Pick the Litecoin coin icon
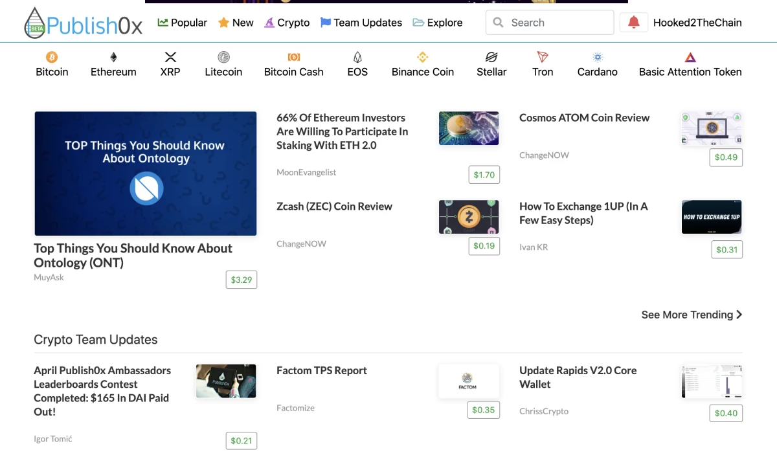Image resolution: width=777 pixels, height=470 pixels. click(223, 57)
